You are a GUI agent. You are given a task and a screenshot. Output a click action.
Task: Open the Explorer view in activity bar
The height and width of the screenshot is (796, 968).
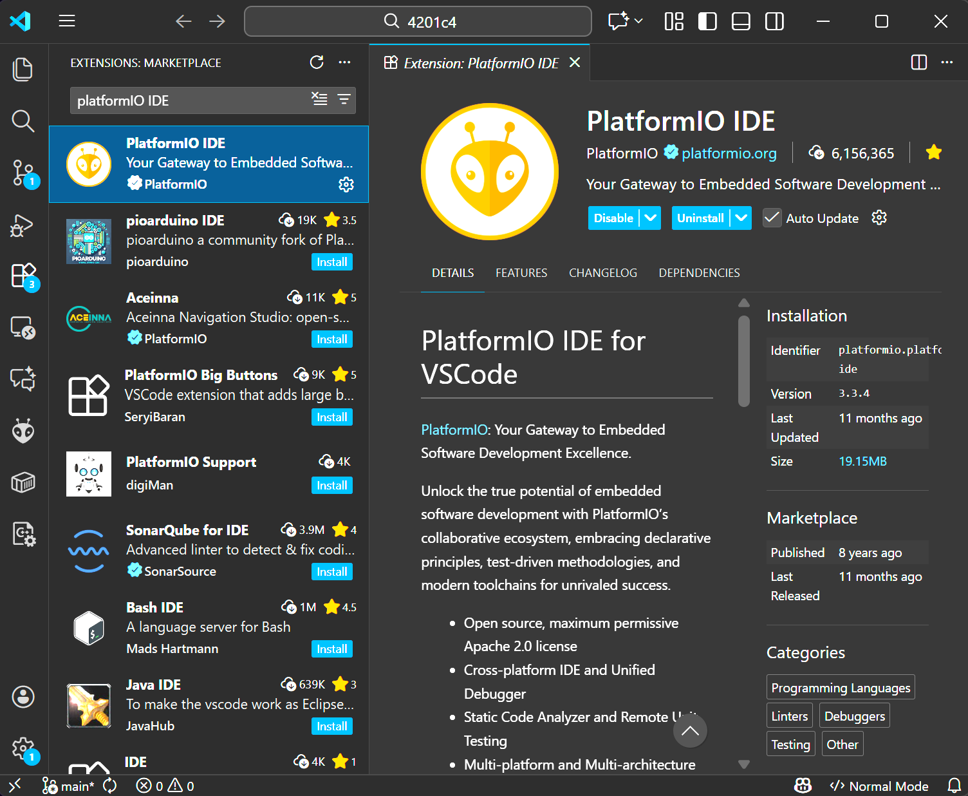[x=23, y=70]
